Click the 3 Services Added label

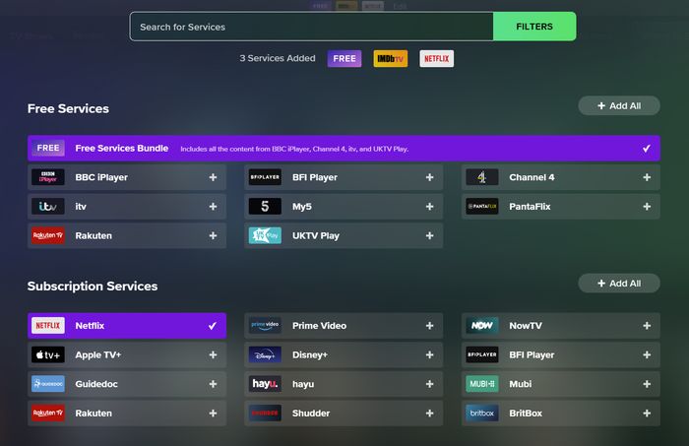tap(278, 58)
